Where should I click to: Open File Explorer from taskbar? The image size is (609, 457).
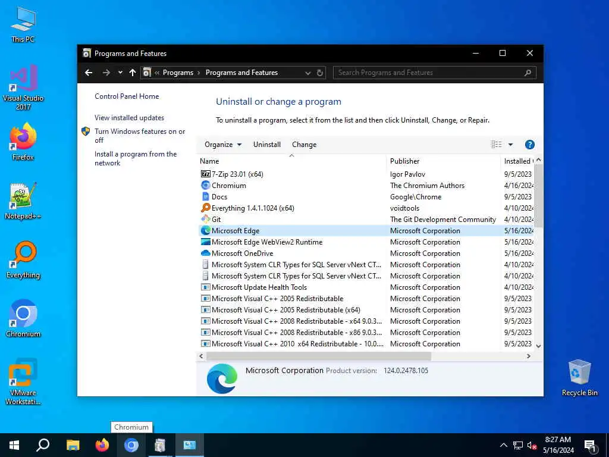coord(73,445)
